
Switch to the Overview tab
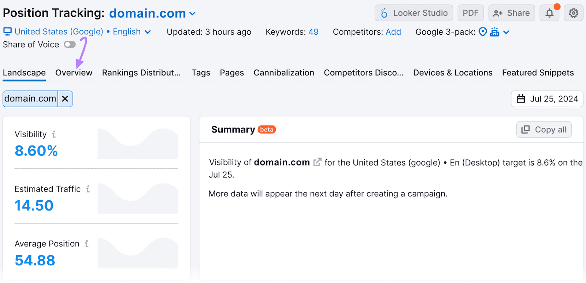[74, 73]
